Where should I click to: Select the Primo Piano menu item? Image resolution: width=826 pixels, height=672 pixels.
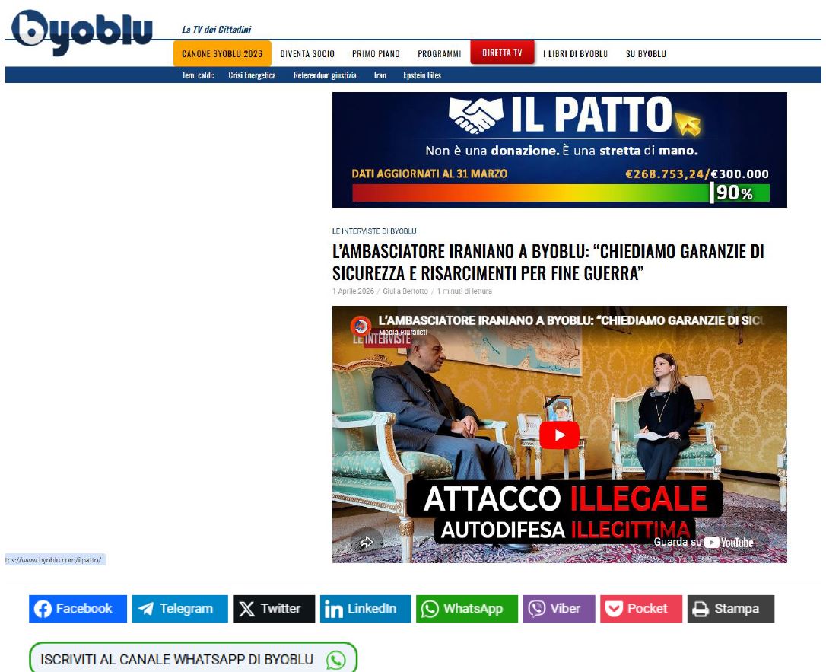376,54
